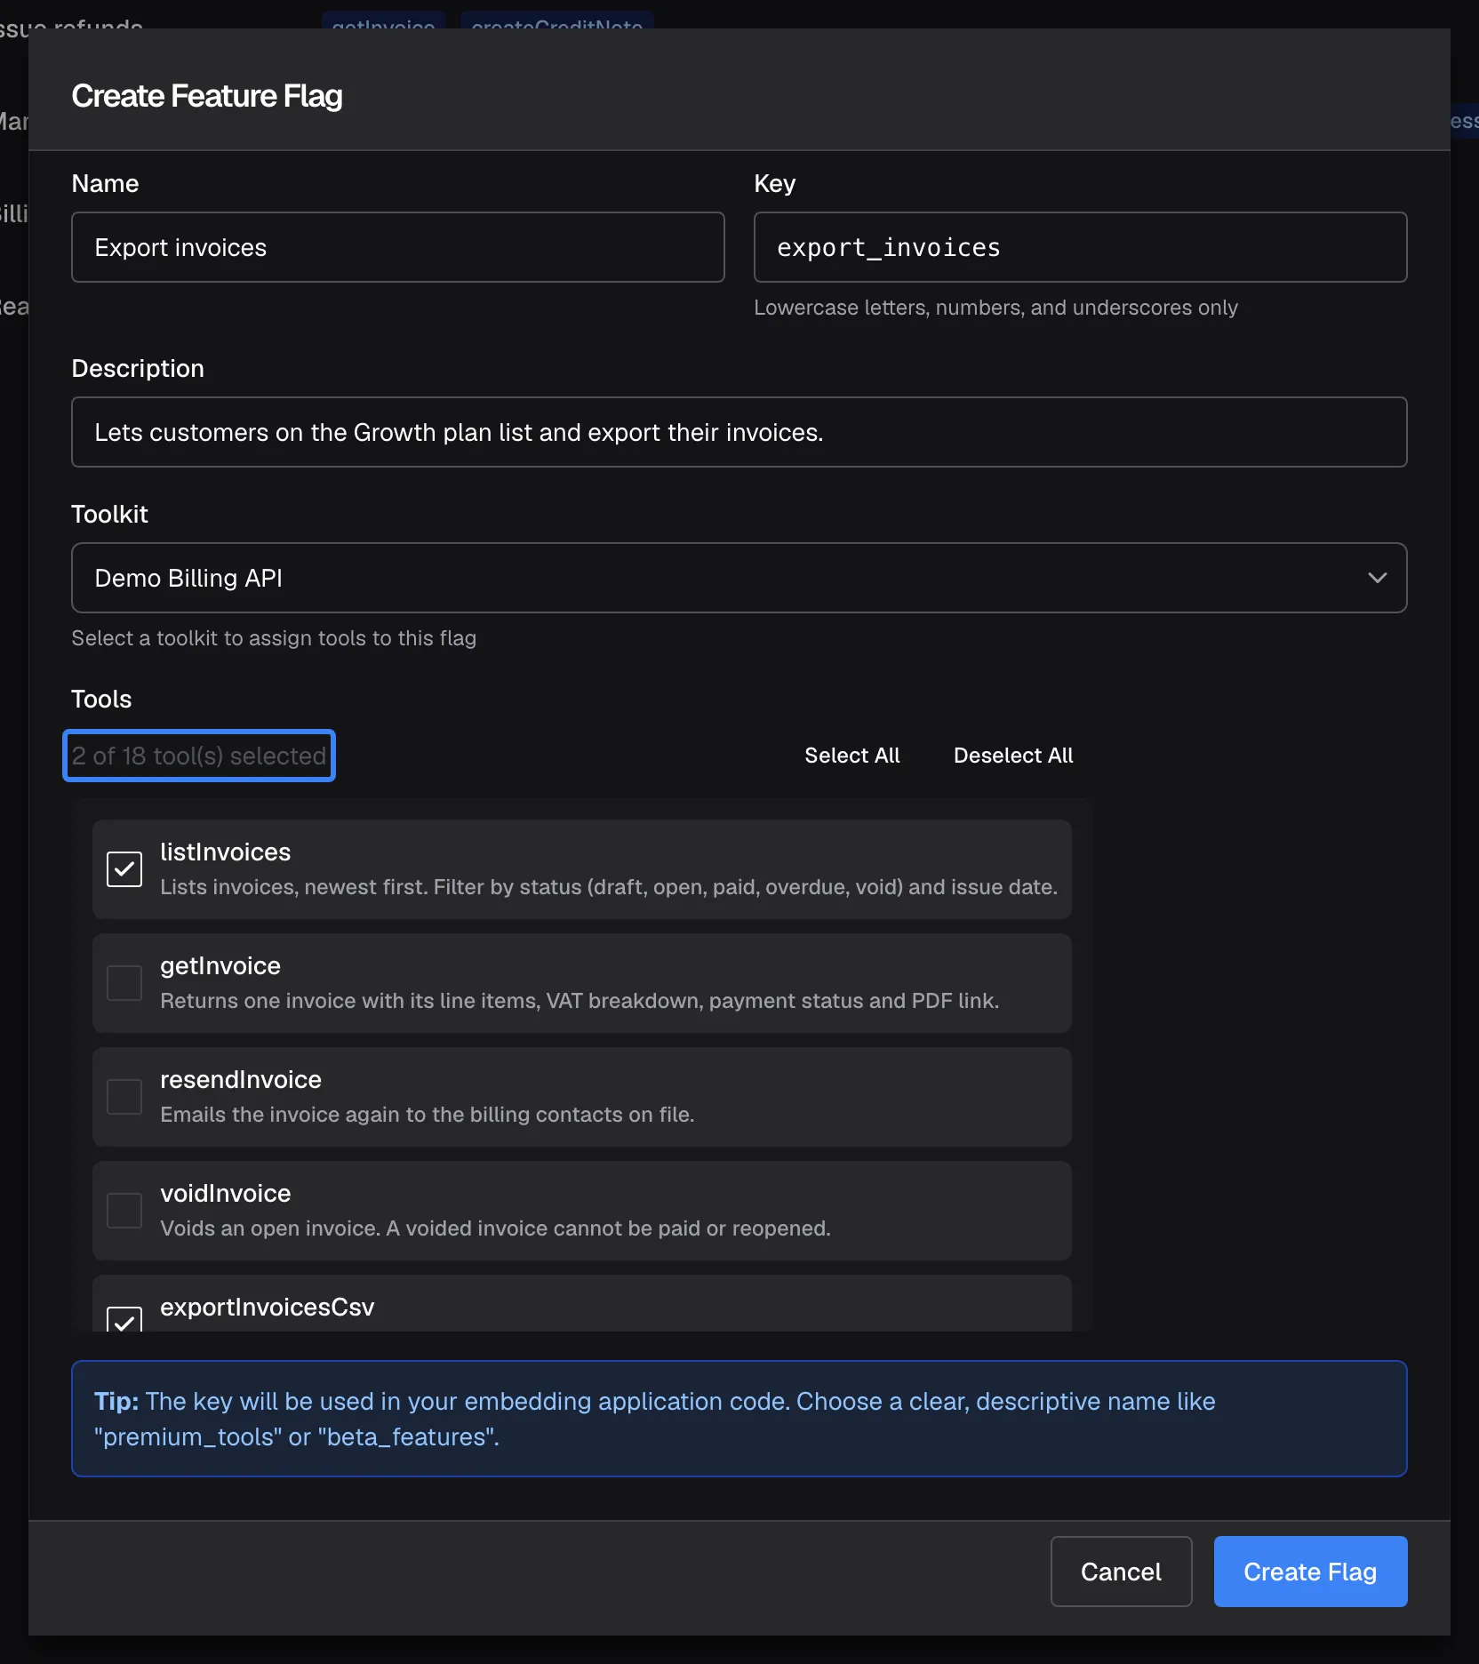Click the voidInvoice description text
This screenshot has width=1479, height=1664.
coord(495,1228)
